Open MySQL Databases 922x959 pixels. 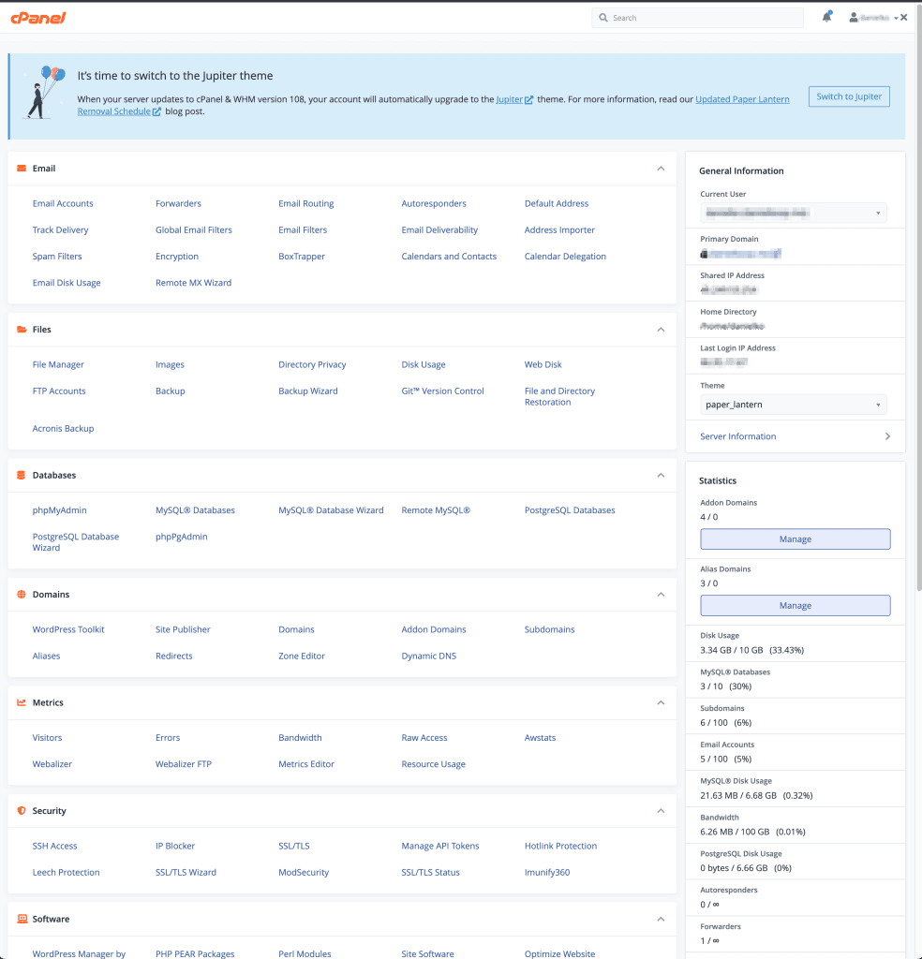[x=195, y=510]
